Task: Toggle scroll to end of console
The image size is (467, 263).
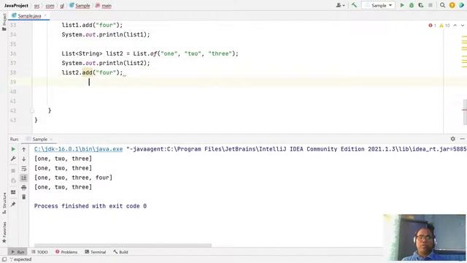Action: 24,178
